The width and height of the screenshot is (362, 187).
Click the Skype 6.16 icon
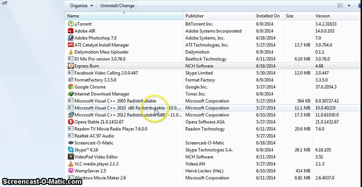pyautogui.click(x=70, y=150)
